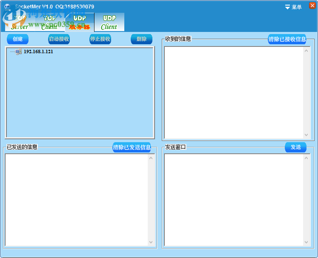Click the down arrow of 已发送的信息 scrollbar

point(151,242)
